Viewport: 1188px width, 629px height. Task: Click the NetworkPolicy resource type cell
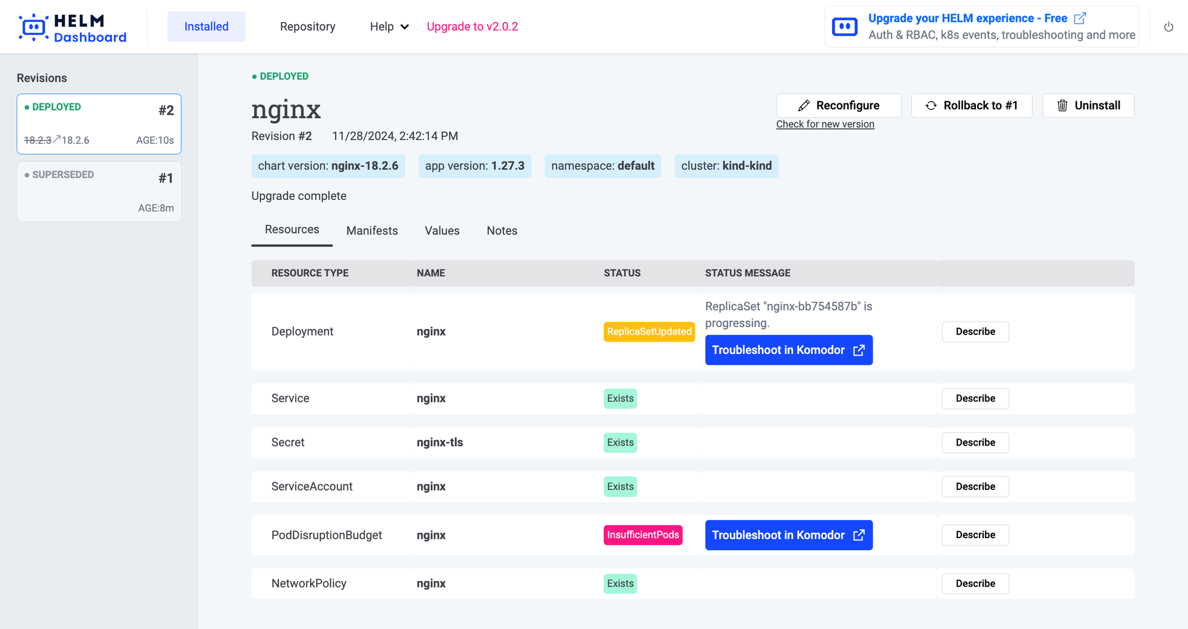[309, 584]
